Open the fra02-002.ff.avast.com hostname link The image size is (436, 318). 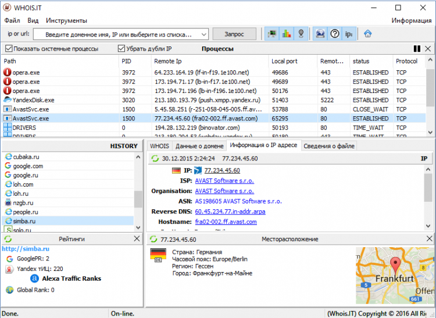point(226,221)
